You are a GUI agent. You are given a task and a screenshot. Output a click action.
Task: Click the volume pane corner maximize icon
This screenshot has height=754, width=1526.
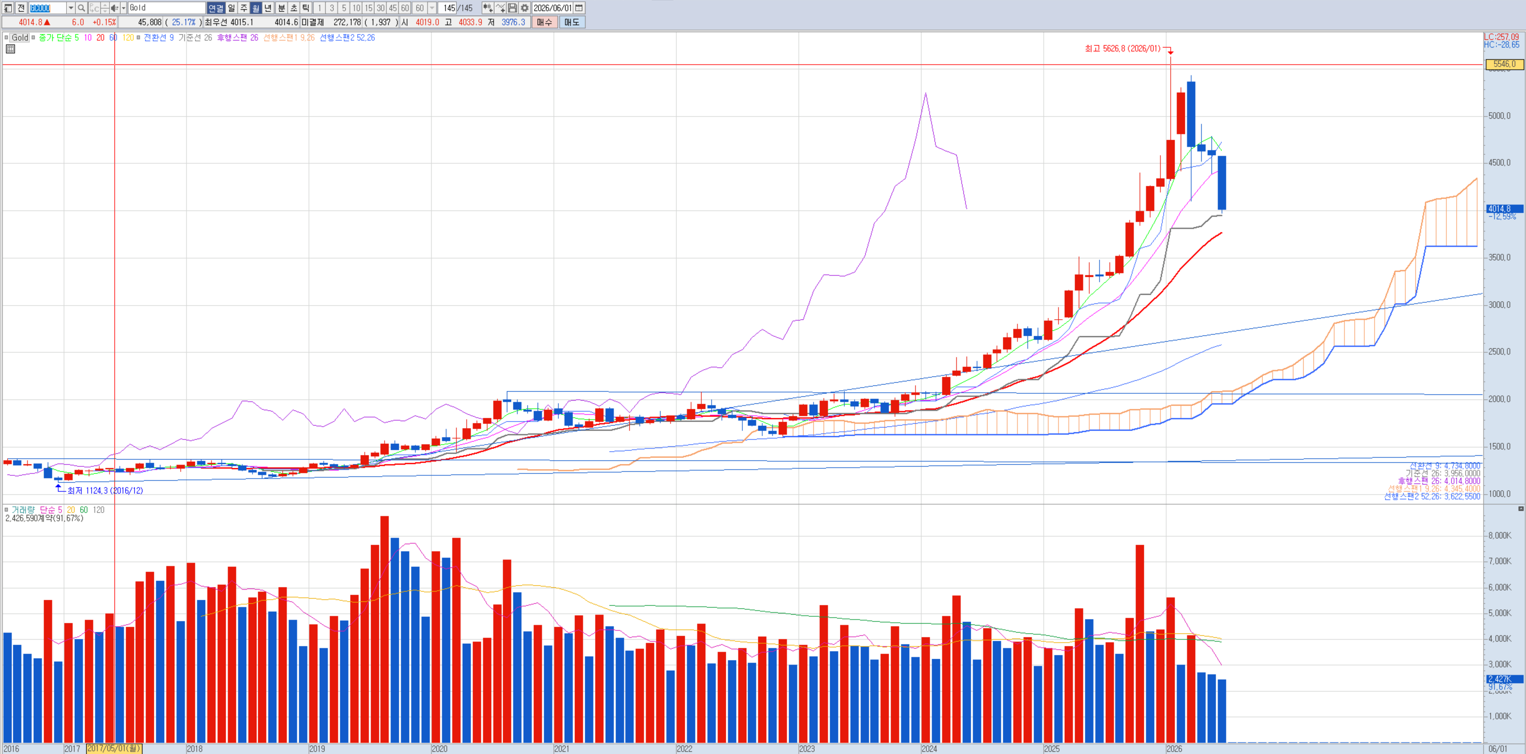pos(1521,509)
